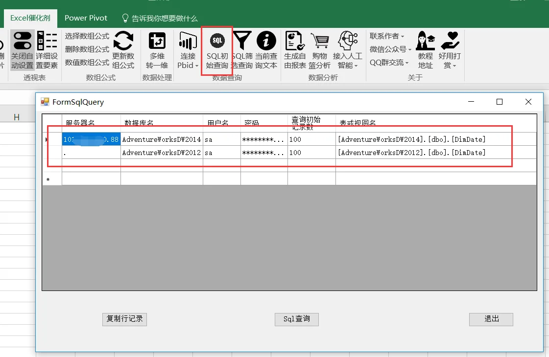The image size is (549, 357).
Task: Toggle the 关闭自动设置 switch icon
Action: 23,41
